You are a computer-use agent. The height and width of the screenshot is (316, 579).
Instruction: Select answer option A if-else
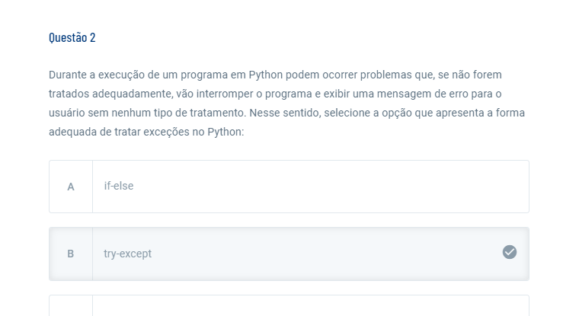289,187
